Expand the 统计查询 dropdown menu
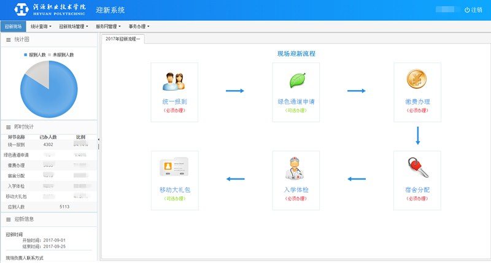Viewport: 491px width, 263px height. [42, 27]
